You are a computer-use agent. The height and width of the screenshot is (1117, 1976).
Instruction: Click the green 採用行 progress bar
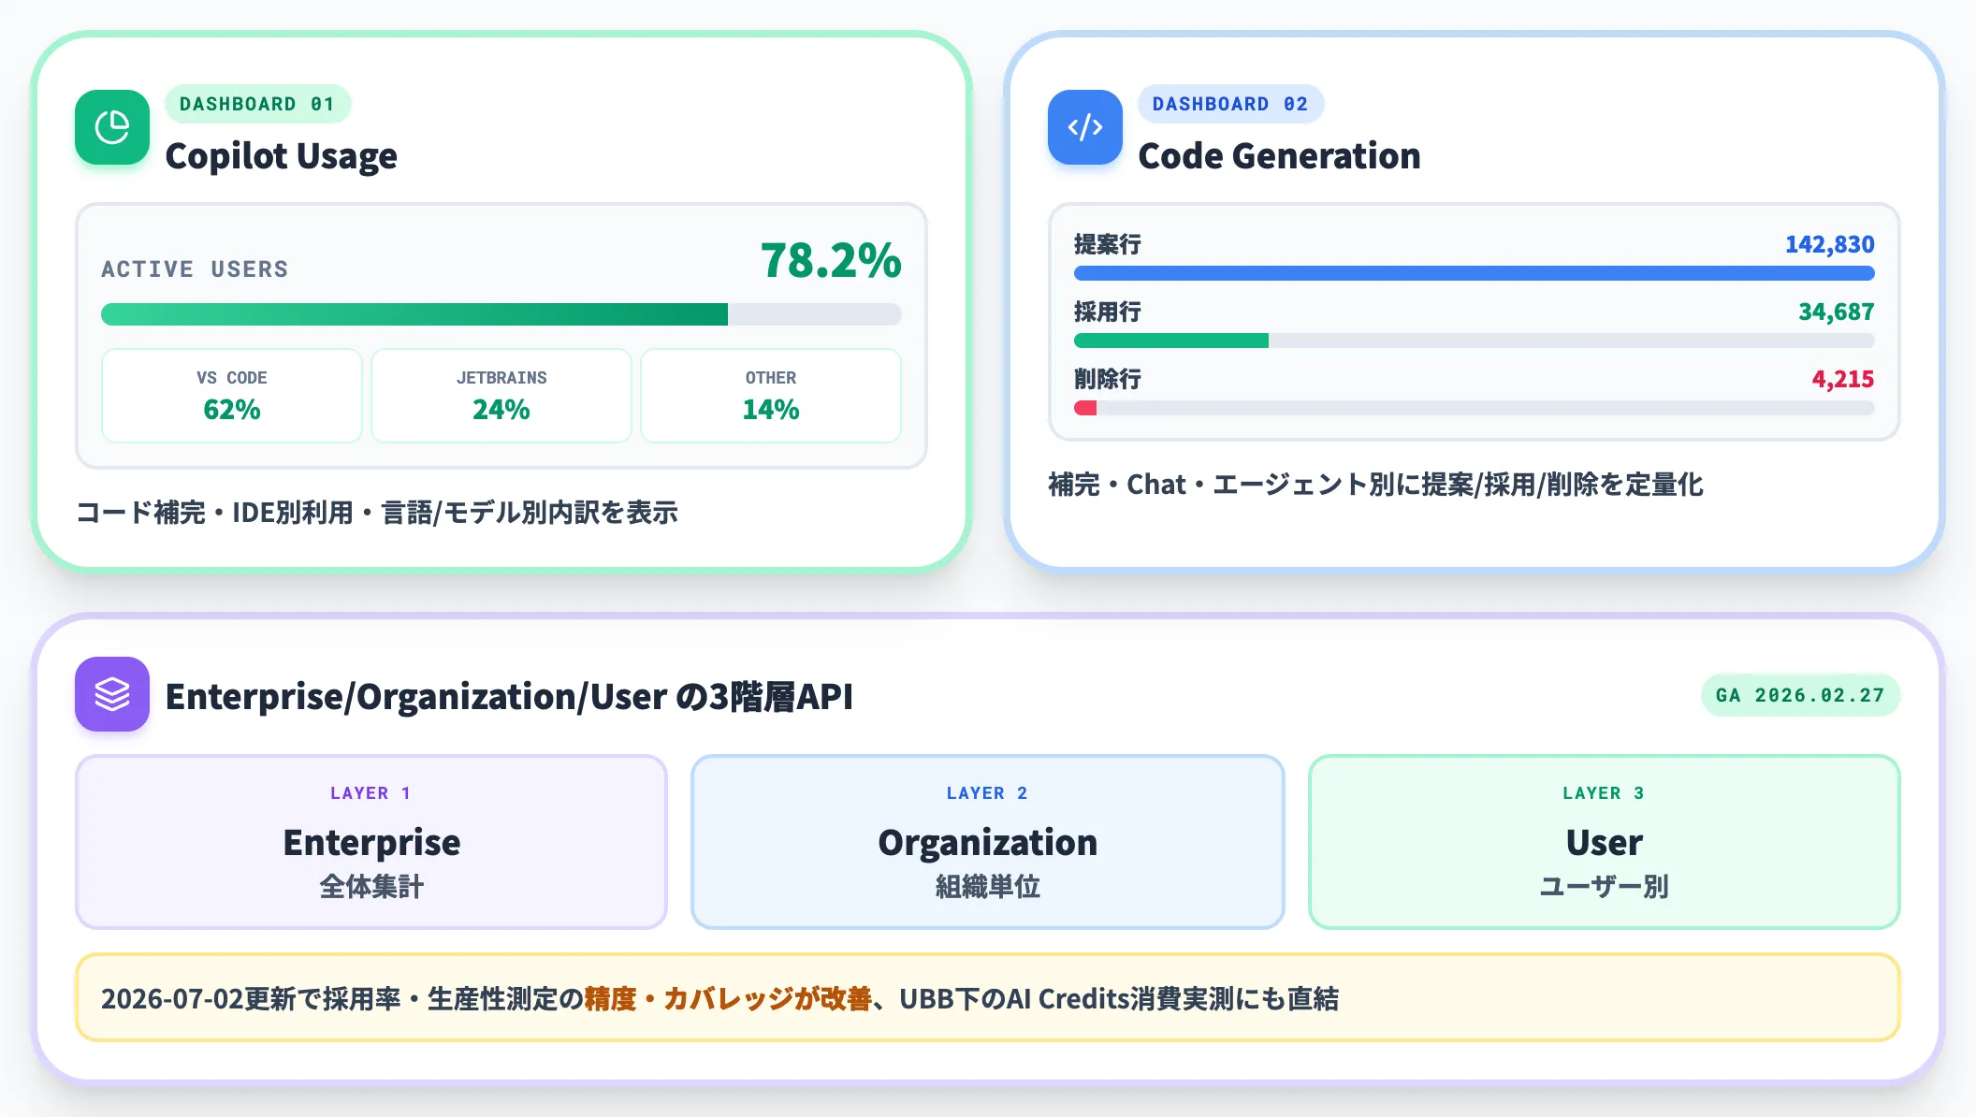(1475, 341)
